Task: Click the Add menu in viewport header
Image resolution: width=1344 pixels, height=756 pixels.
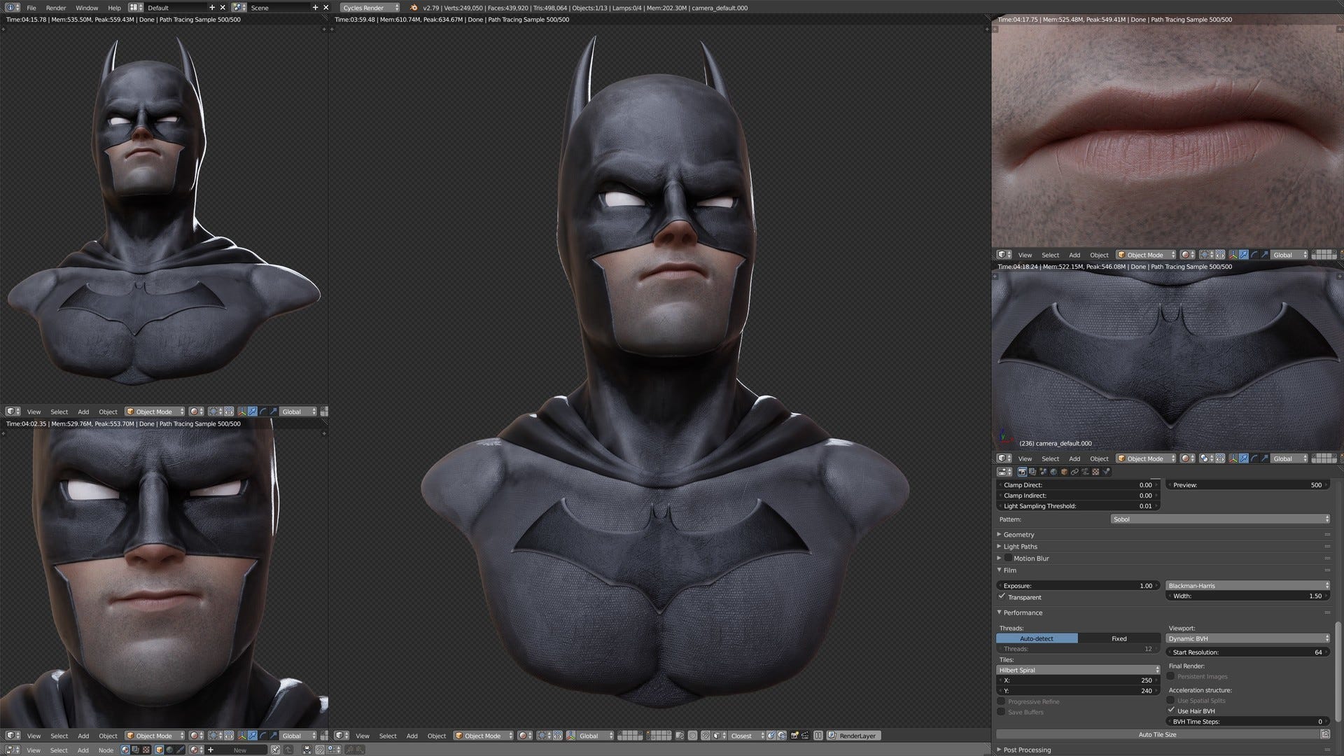Action: click(x=412, y=736)
